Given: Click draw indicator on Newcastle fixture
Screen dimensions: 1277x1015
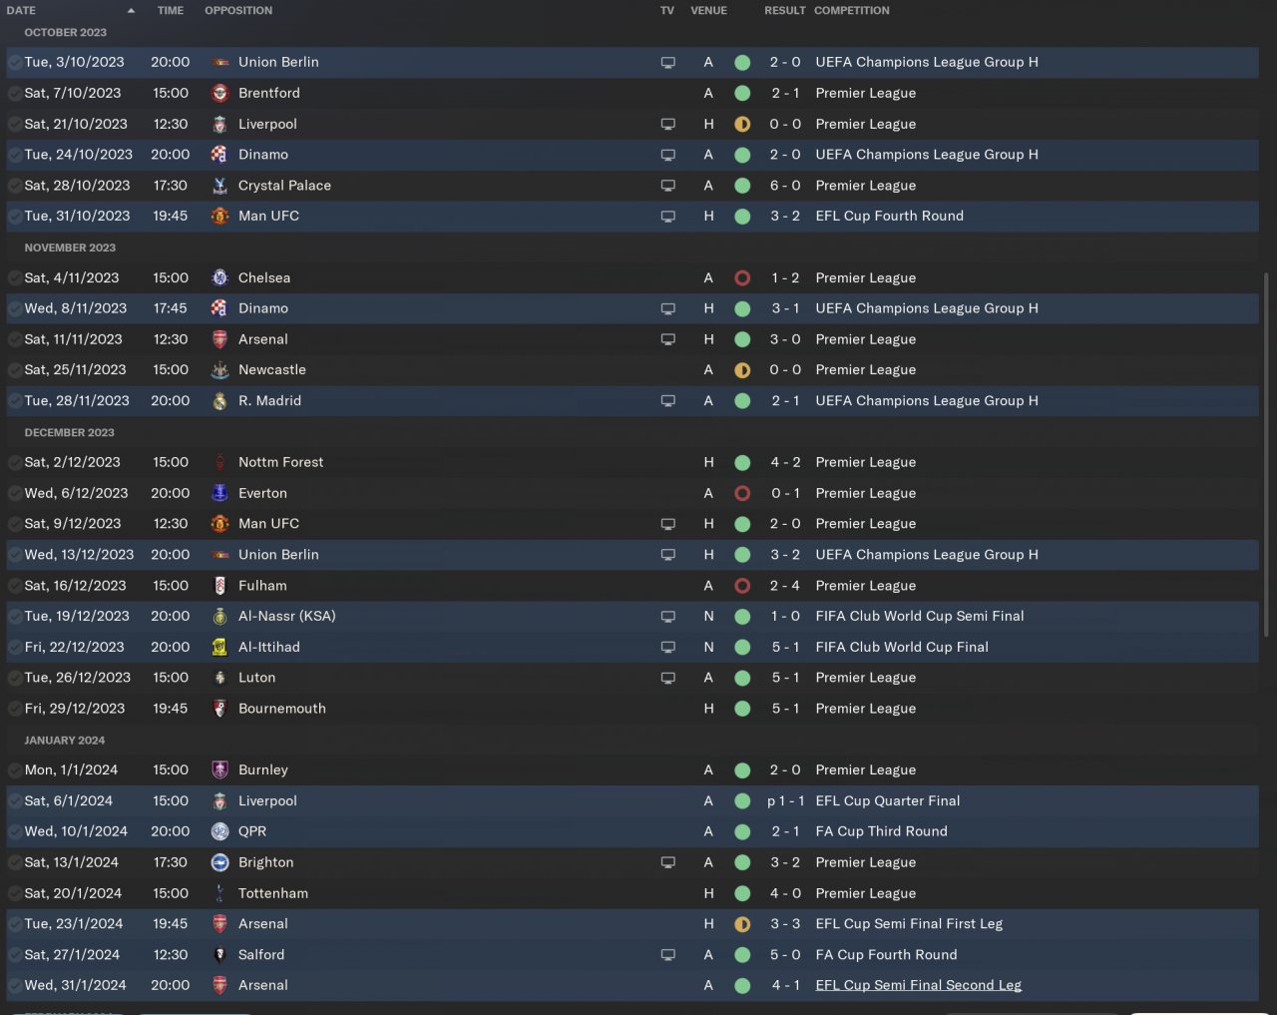Looking at the screenshot, I should [x=742, y=370].
